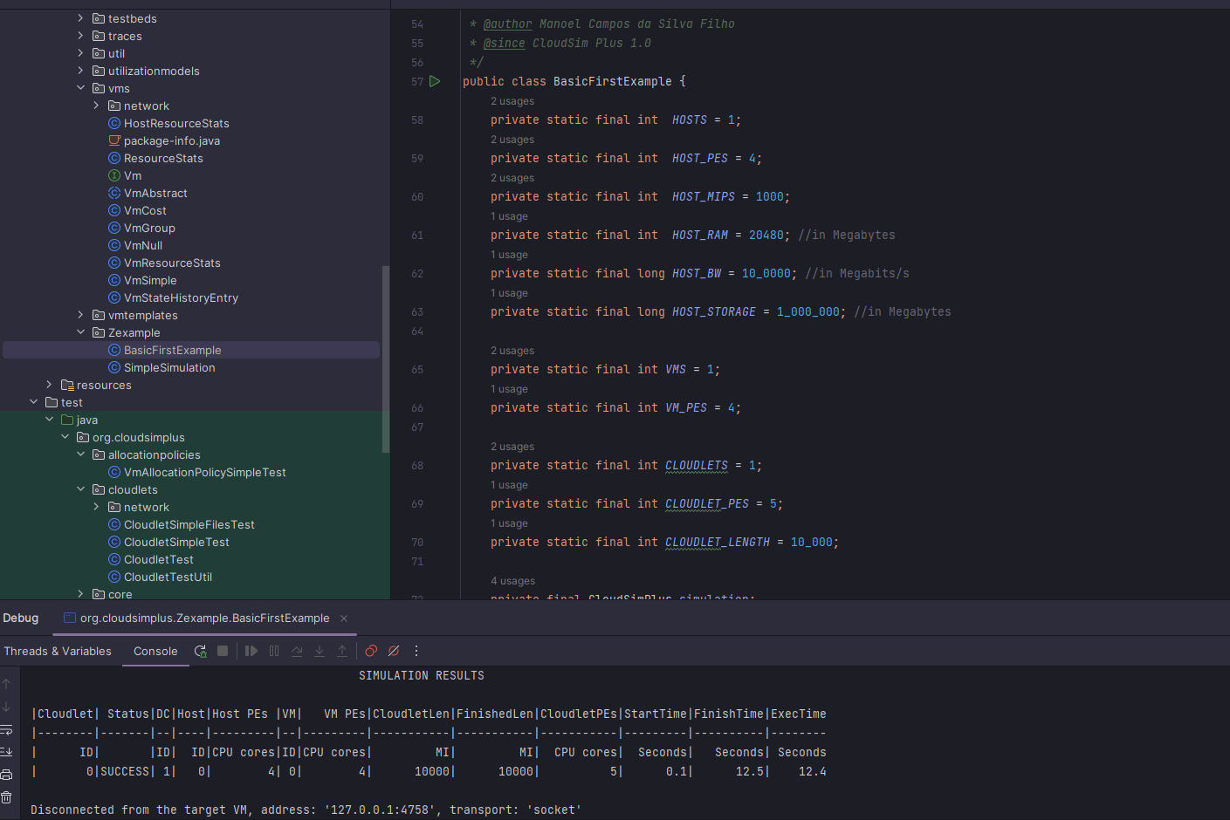Expand the network folder under cloudlets
Screen dimensions: 1230x820
(x=96, y=507)
